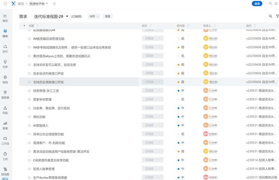Click the blue X product logo
This screenshot has width=279, height=180.
pos(14,3)
